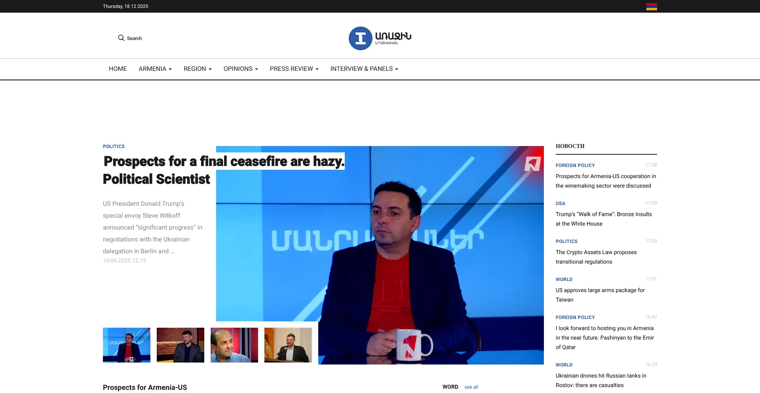Viewport: 760px width, 393px height.
Task: Select the third thumbnail of bald man
Action: [x=234, y=345]
